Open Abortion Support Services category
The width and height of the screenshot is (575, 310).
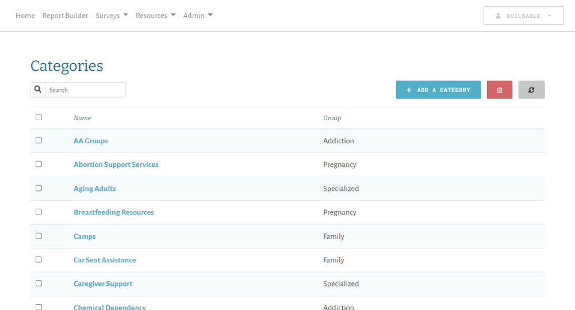(x=116, y=164)
